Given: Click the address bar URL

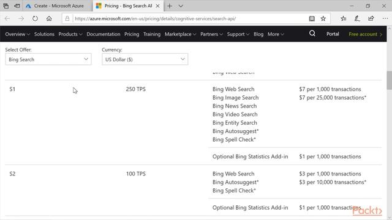Looking at the screenshot, I should tap(155, 18).
